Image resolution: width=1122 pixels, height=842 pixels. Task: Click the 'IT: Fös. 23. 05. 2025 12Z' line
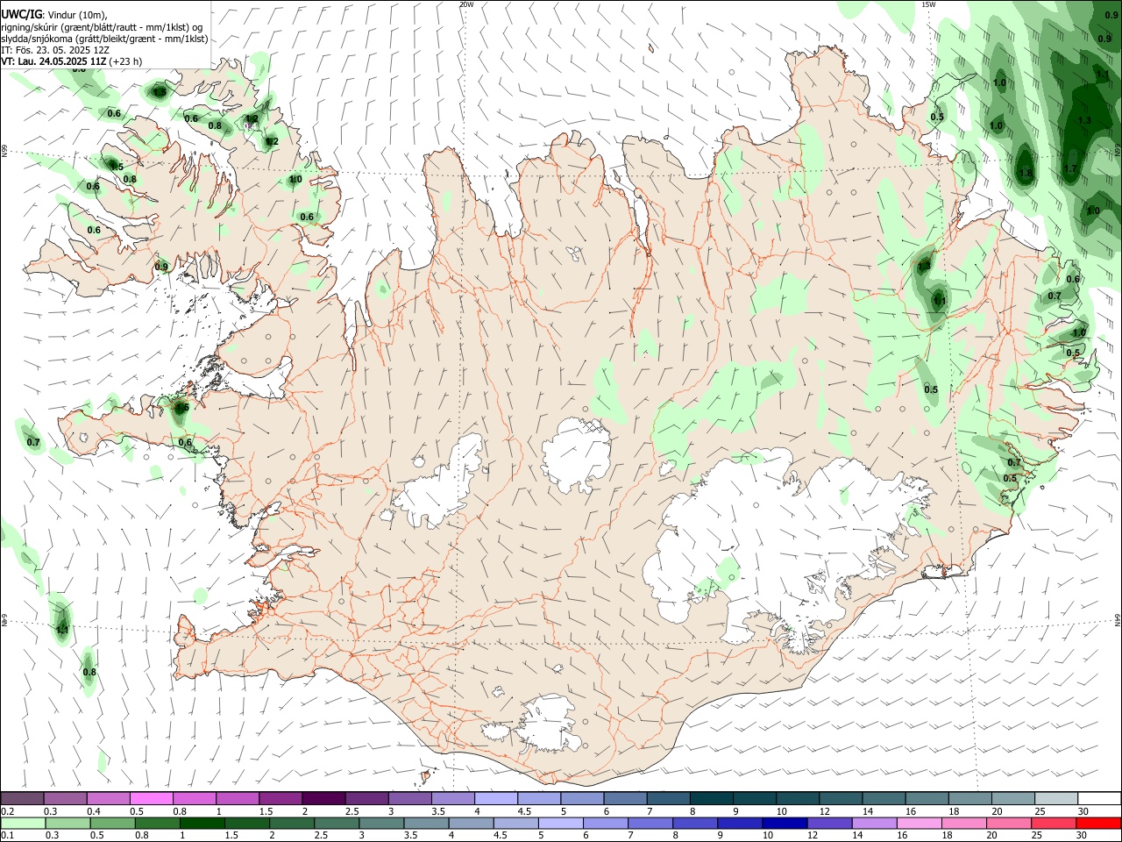pos(55,50)
